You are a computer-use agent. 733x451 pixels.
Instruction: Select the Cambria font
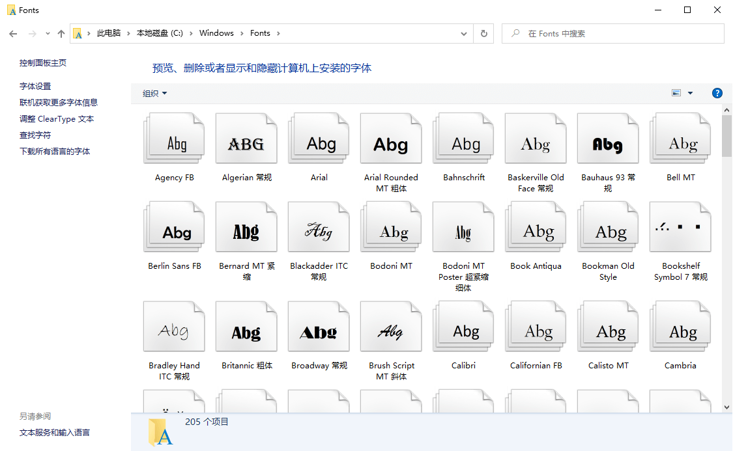coord(680,326)
